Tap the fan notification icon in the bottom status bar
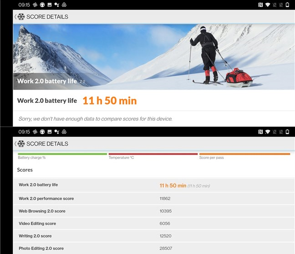This screenshot has height=254, width=295. tap(35, 132)
